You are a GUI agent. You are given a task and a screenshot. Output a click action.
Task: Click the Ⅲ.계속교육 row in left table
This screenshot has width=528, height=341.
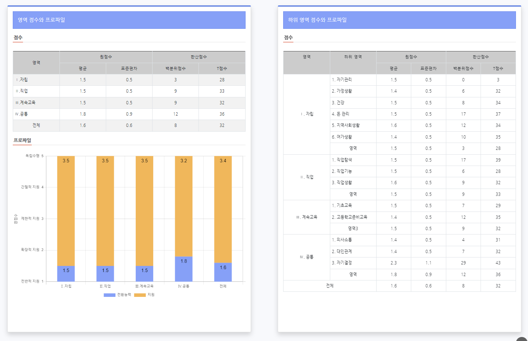[26, 103]
